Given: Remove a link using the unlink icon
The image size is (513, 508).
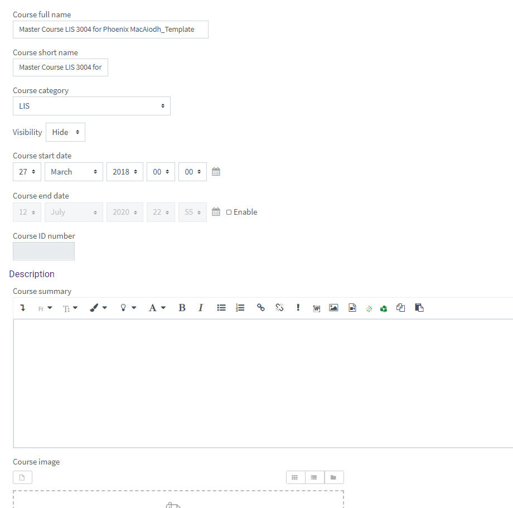Looking at the screenshot, I should [279, 307].
